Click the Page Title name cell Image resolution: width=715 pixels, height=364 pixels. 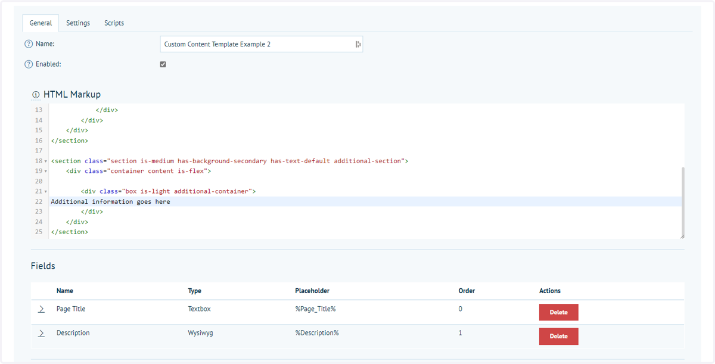(x=71, y=309)
